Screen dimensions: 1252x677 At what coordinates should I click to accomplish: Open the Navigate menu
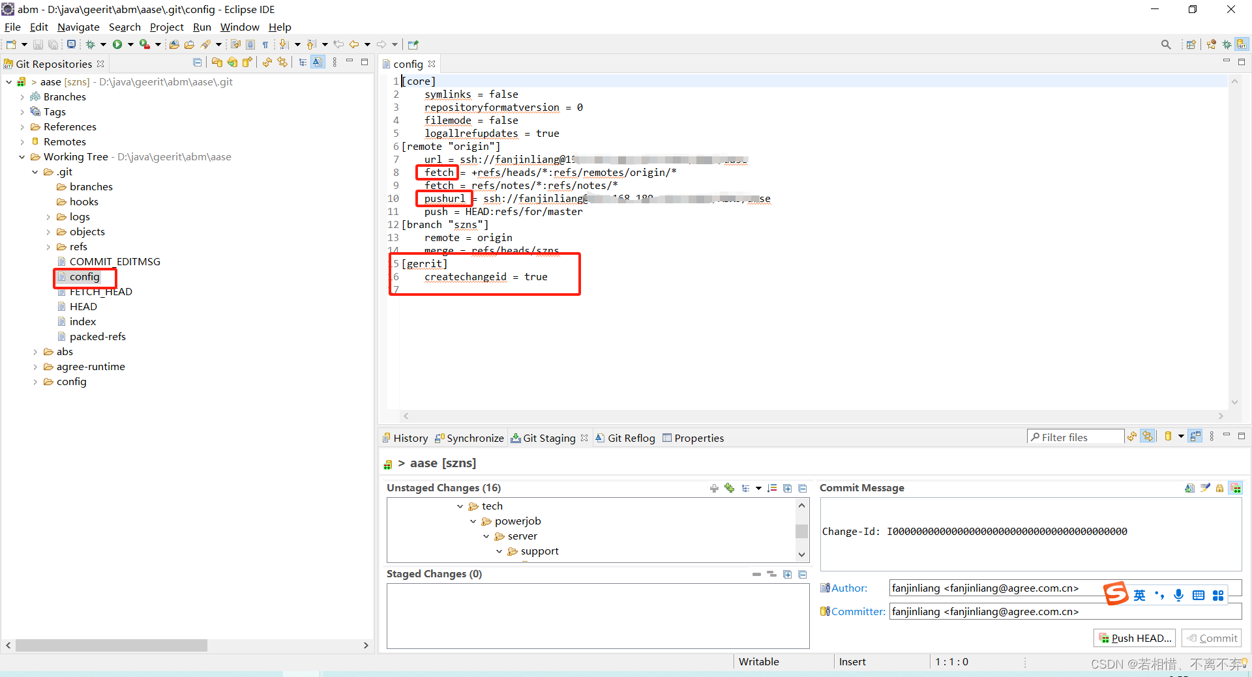click(78, 27)
